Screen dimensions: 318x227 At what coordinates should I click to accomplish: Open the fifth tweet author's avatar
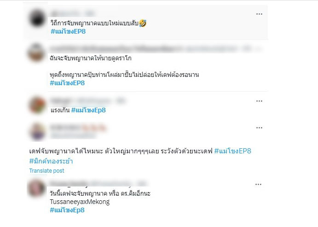(36, 188)
